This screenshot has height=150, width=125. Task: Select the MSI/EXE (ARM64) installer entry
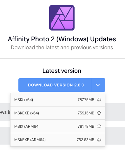pos(58,140)
